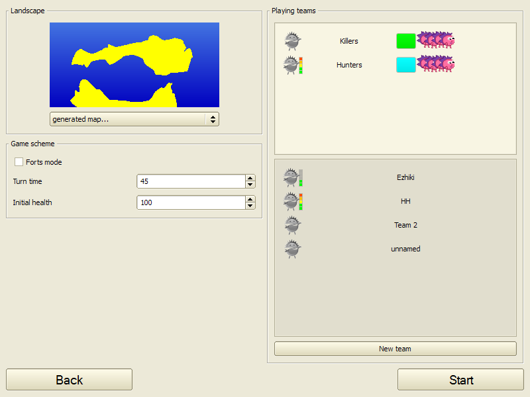Decrease the Initial health value
Screen dimensions: 530x397
point(250,206)
